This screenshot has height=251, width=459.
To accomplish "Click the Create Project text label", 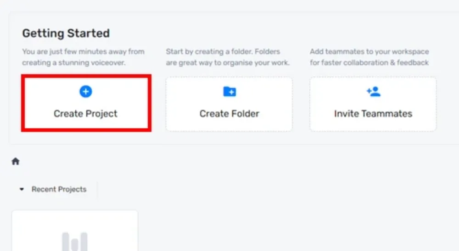I will (x=85, y=114).
